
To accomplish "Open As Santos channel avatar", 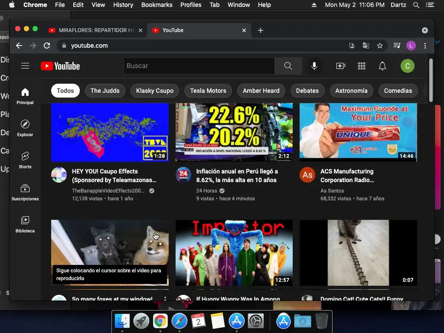I will point(307,175).
